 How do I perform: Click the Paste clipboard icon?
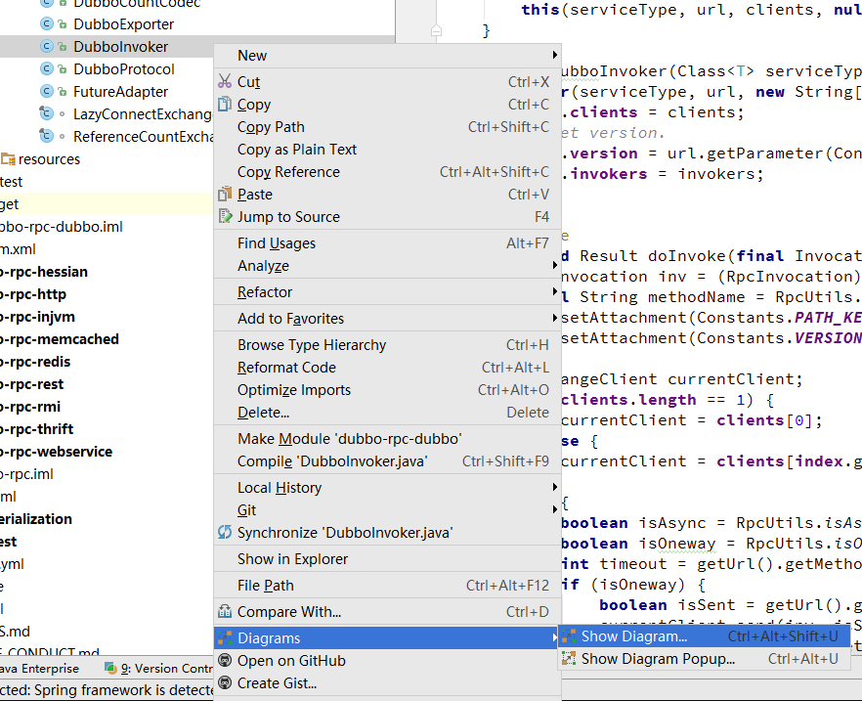pos(225,195)
